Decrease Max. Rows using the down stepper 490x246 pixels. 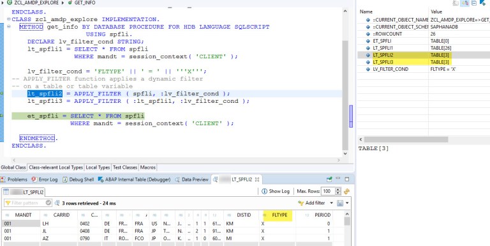click(338, 193)
